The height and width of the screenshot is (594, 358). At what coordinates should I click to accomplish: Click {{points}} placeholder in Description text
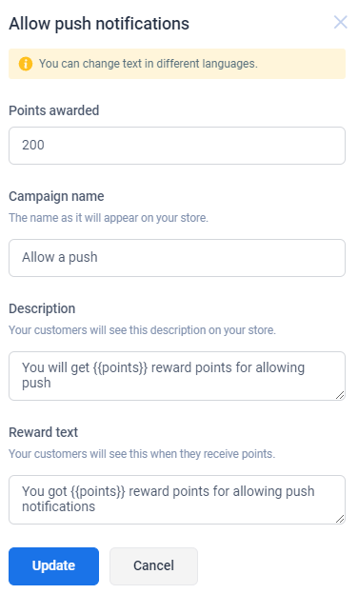[x=120, y=367]
